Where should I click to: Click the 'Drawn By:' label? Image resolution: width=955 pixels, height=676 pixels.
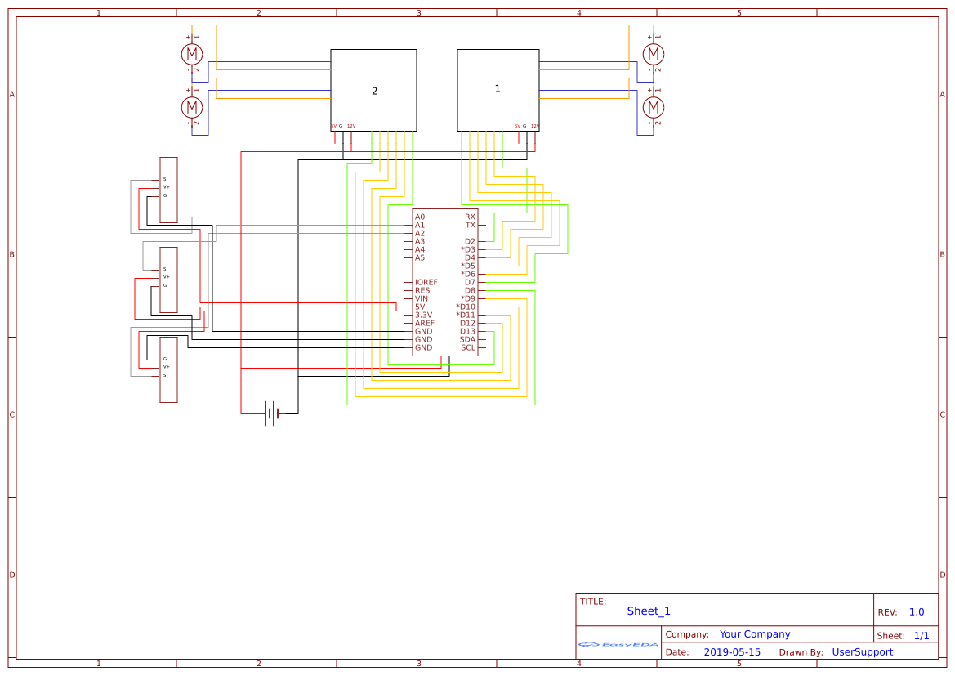(x=801, y=652)
